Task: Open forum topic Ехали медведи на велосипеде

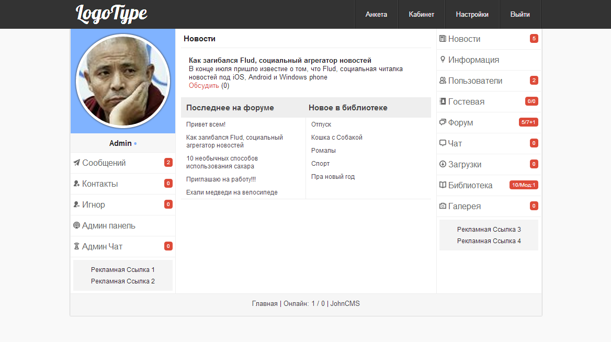Action: pos(232,192)
